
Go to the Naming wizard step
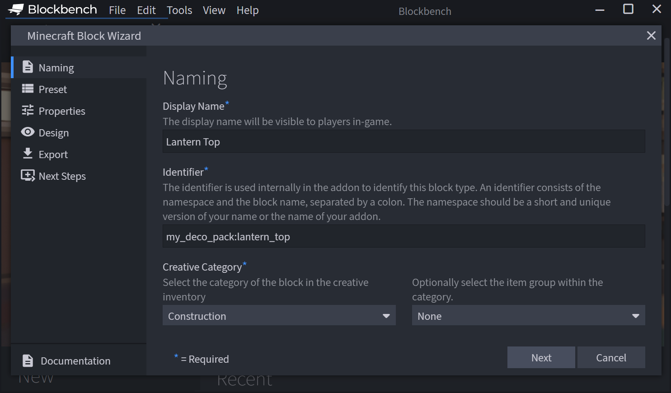[x=79, y=67]
